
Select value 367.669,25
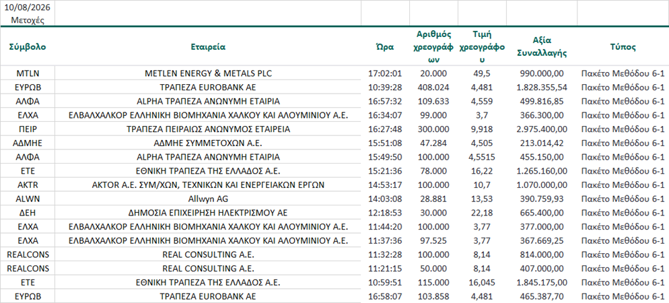(x=542, y=240)
